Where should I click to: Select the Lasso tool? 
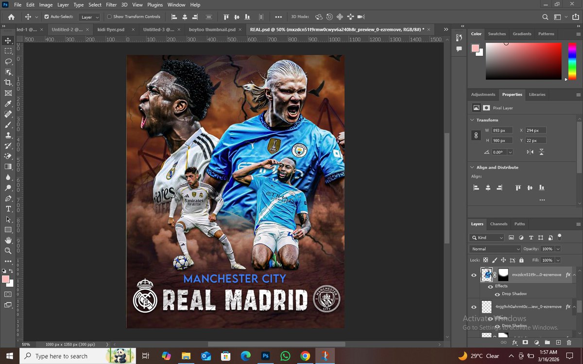tap(8, 62)
